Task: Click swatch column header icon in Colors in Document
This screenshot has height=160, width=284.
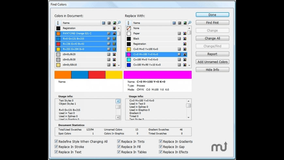Action: point(58,23)
